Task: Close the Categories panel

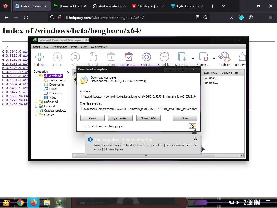Action: pos(68,71)
